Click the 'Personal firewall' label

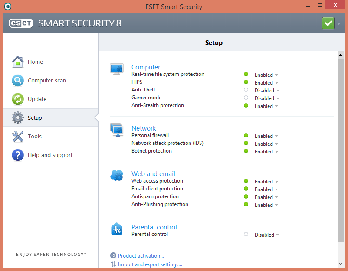pyautogui.click(x=150, y=135)
